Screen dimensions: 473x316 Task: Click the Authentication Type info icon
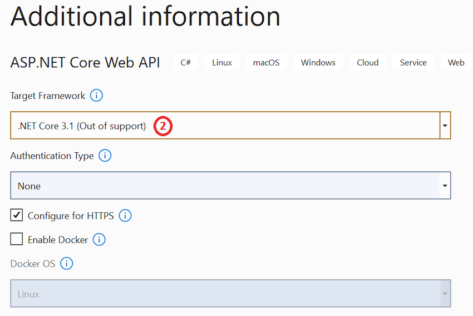point(105,156)
